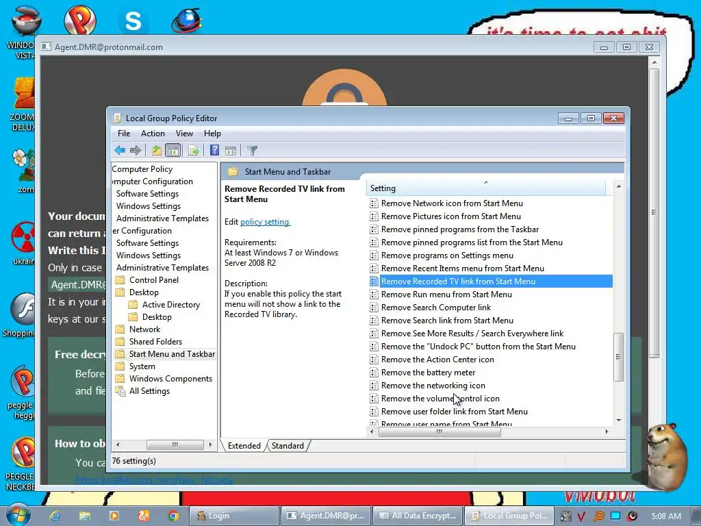The width and height of the screenshot is (701, 526).
Task: Click the 'policy setting' edit link
Action: [x=265, y=222]
